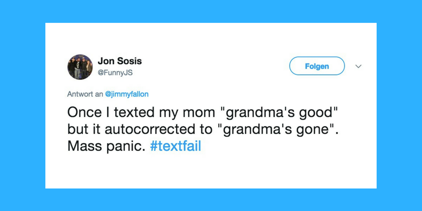Open the @FunnyJS handle link

[115, 73]
